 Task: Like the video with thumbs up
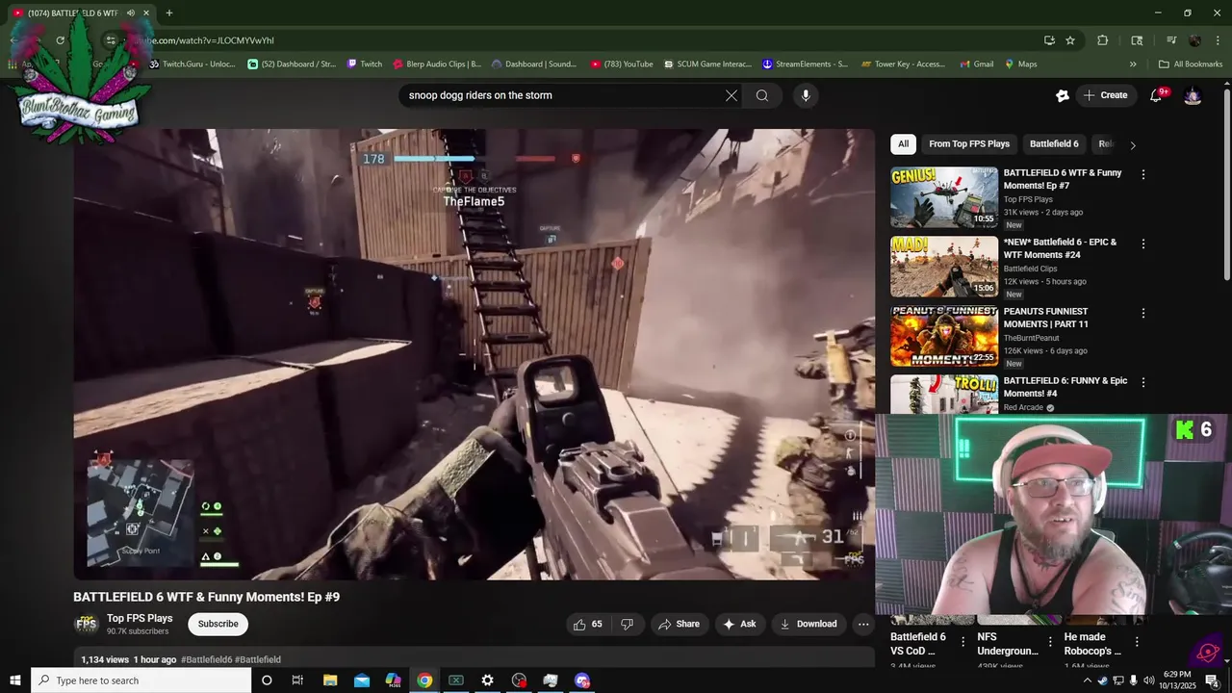click(587, 624)
